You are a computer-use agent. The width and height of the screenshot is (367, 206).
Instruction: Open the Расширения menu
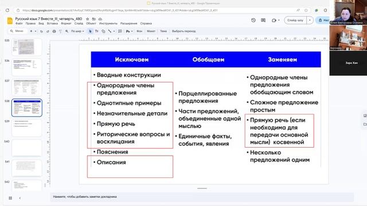pyautogui.click(x=128, y=23)
